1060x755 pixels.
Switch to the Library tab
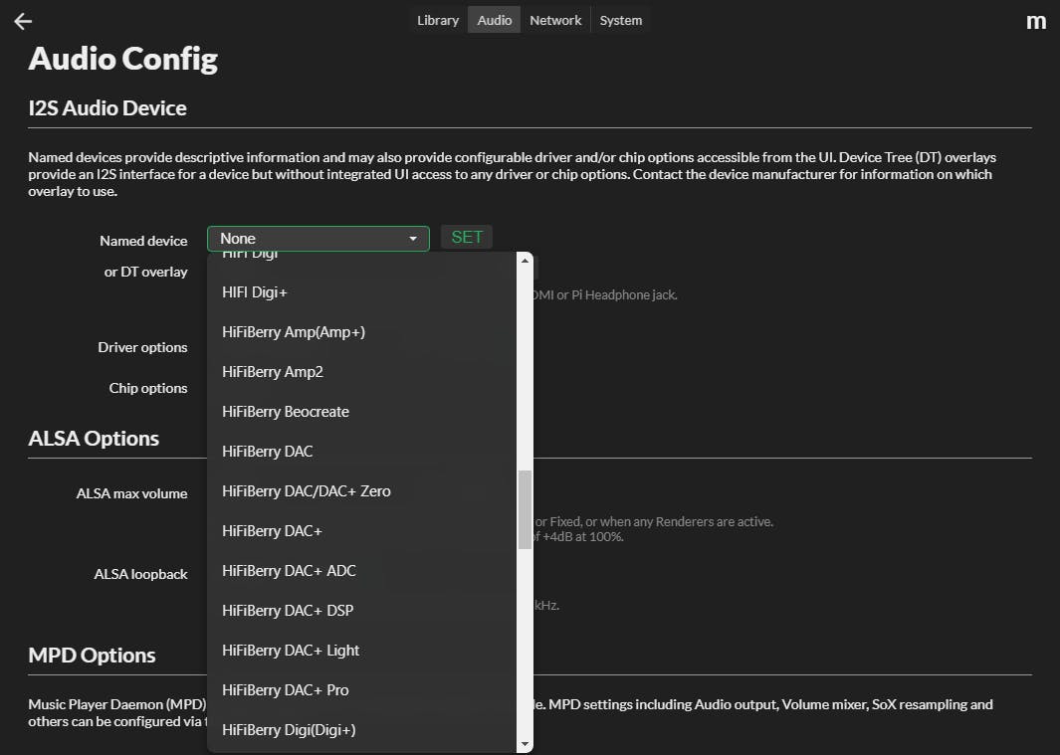(x=438, y=20)
